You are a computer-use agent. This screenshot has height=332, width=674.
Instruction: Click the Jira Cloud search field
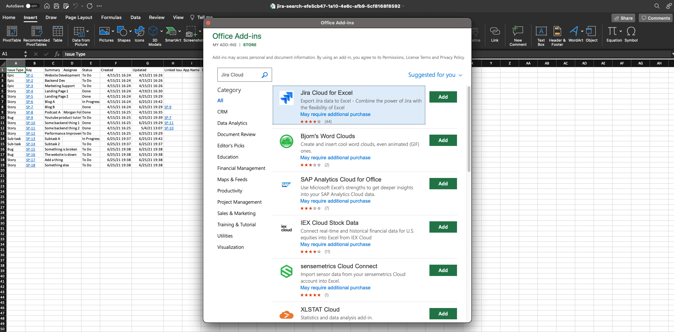[x=240, y=75]
